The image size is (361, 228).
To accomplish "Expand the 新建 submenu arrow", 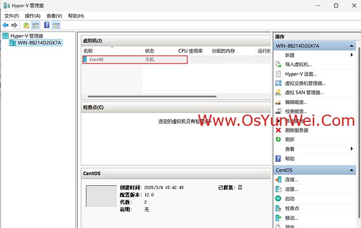I will pos(351,55).
